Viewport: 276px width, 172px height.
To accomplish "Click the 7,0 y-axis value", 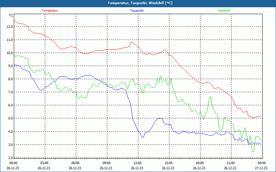I will point(10,92).
